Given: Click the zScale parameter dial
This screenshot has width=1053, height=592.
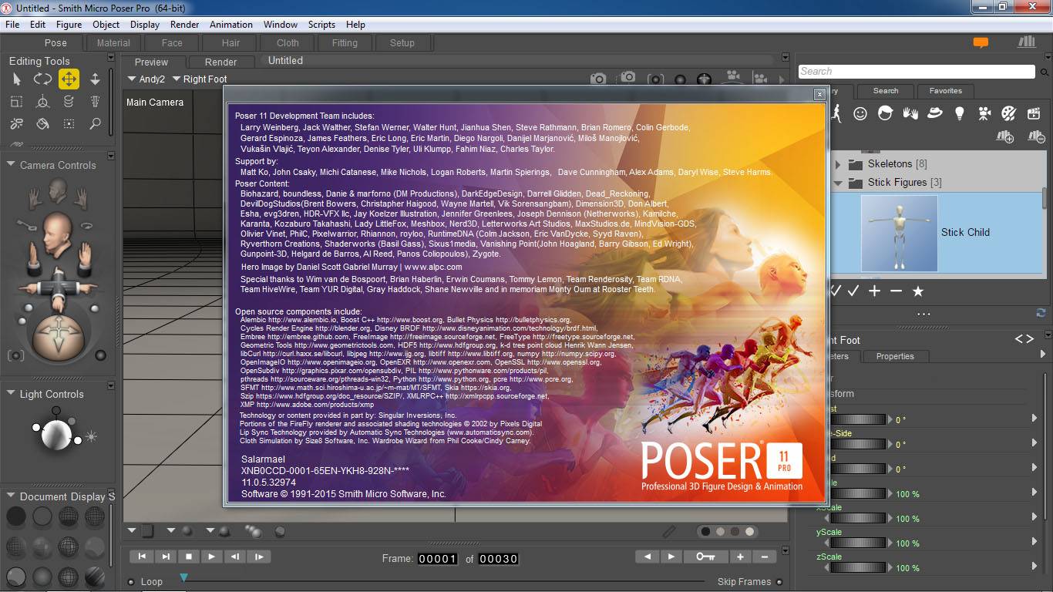Looking at the screenshot, I should click(857, 567).
